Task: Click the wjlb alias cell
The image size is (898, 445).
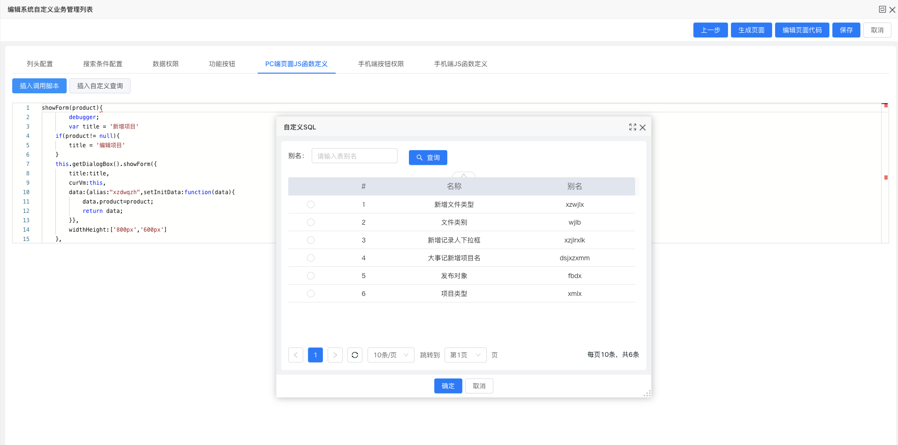Action: pos(575,222)
